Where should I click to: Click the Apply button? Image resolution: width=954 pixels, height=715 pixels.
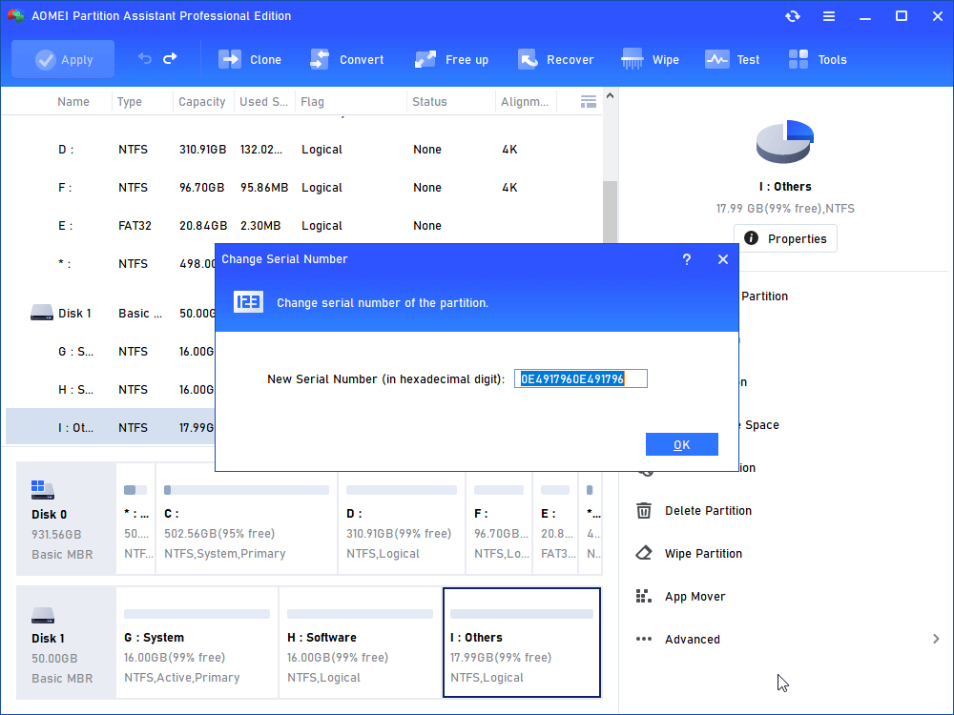pos(63,59)
